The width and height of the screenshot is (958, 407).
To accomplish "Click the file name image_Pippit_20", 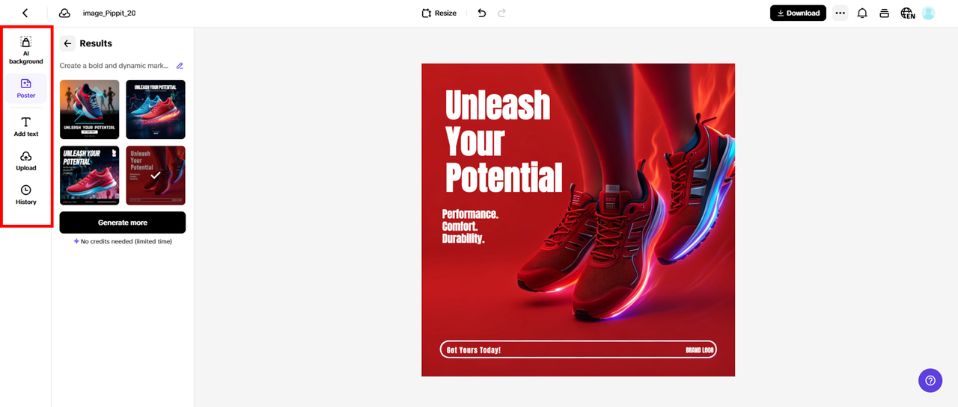I will 109,13.
